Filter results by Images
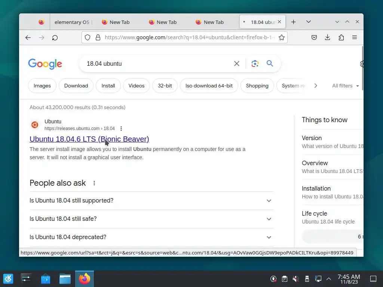 (42, 86)
